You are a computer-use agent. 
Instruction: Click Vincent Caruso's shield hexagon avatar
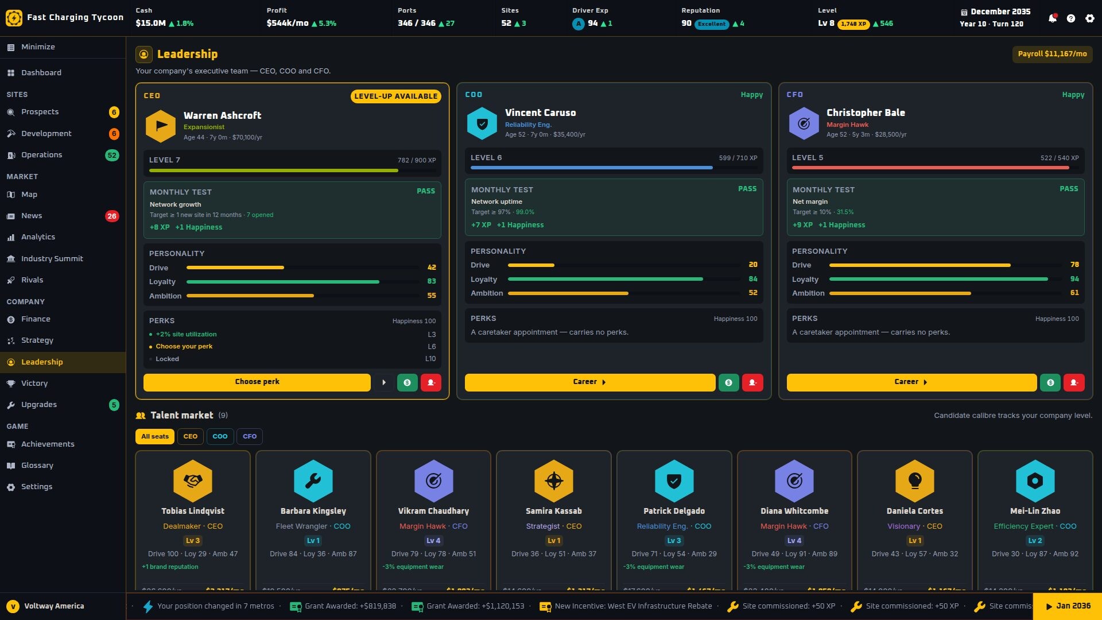pyautogui.click(x=482, y=123)
